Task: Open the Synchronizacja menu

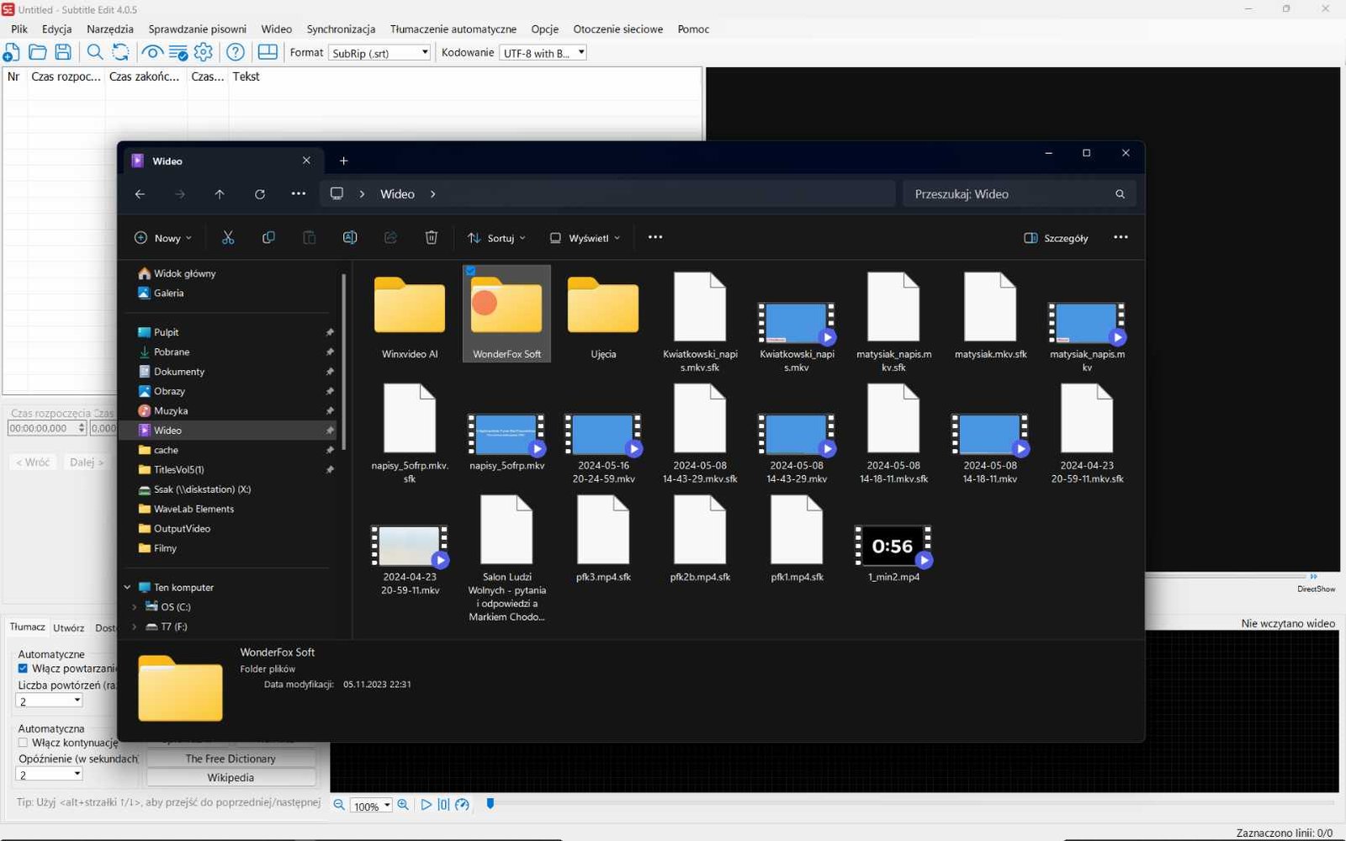Action: (341, 29)
